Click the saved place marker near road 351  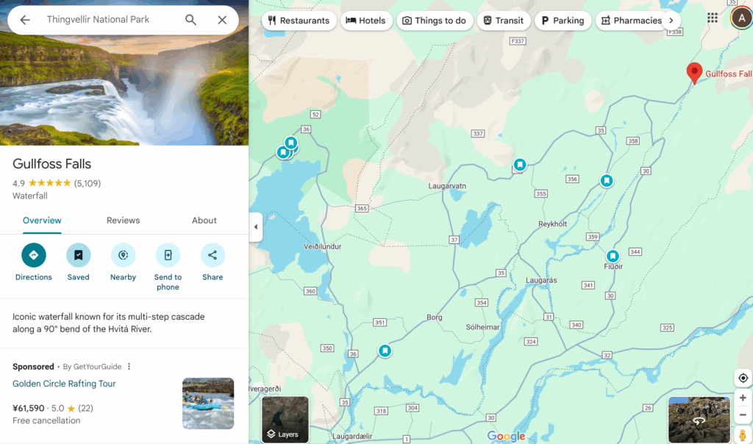385,351
